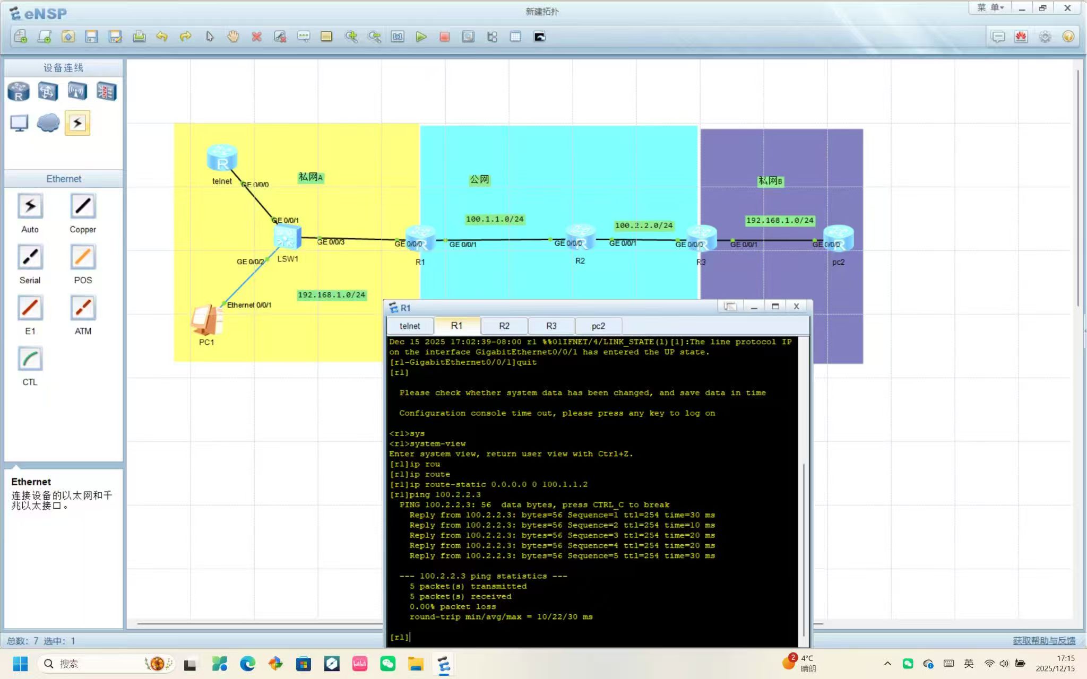Choose the Copper cable type
Screen dimensions: 1087x679
(83, 207)
